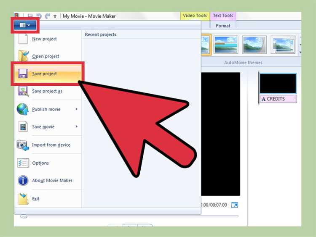Select the CREDITS text item in storyboard

[x=278, y=99]
